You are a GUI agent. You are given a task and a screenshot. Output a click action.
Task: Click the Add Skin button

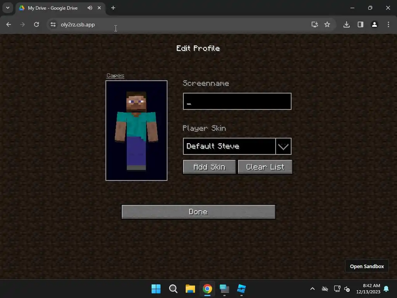[x=209, y=167]
